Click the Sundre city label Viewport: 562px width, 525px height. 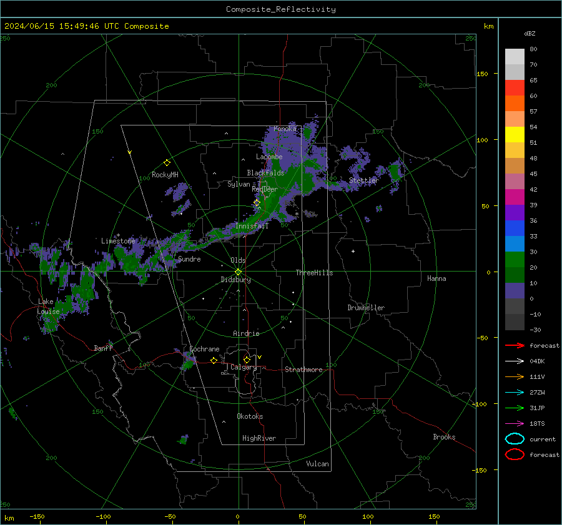[189, 258]
